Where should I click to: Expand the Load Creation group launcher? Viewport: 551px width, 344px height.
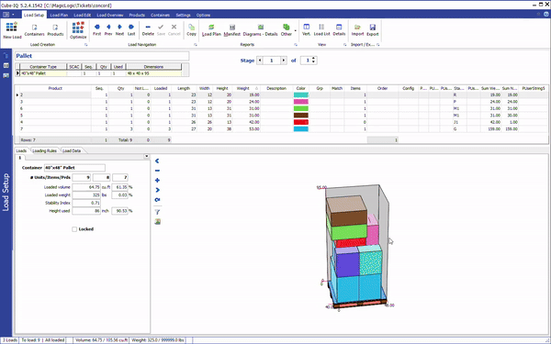pos(85,45)
